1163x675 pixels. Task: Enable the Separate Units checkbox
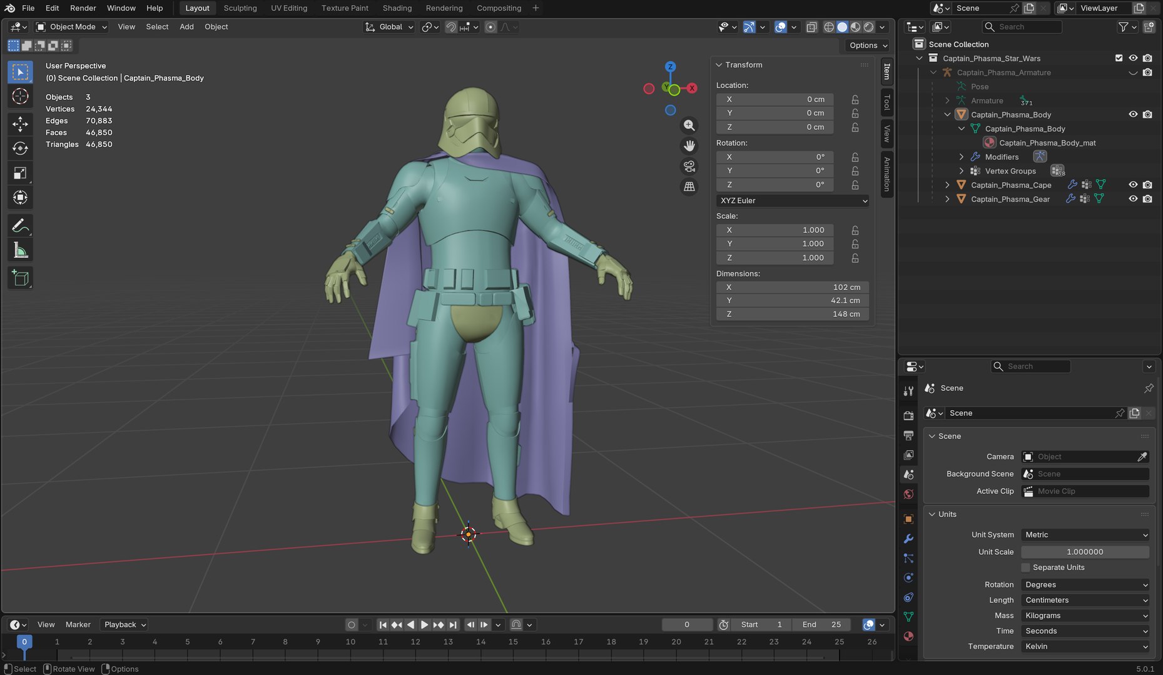1025,567
